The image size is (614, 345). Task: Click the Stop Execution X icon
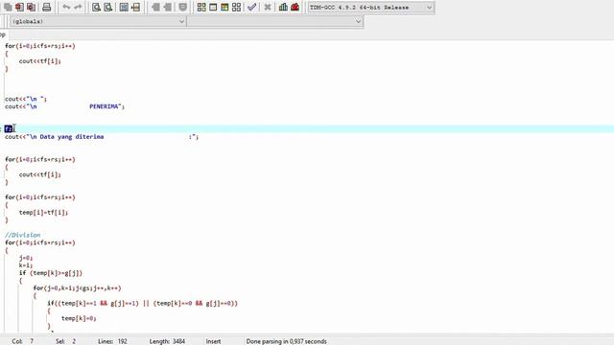pos(268,7)
